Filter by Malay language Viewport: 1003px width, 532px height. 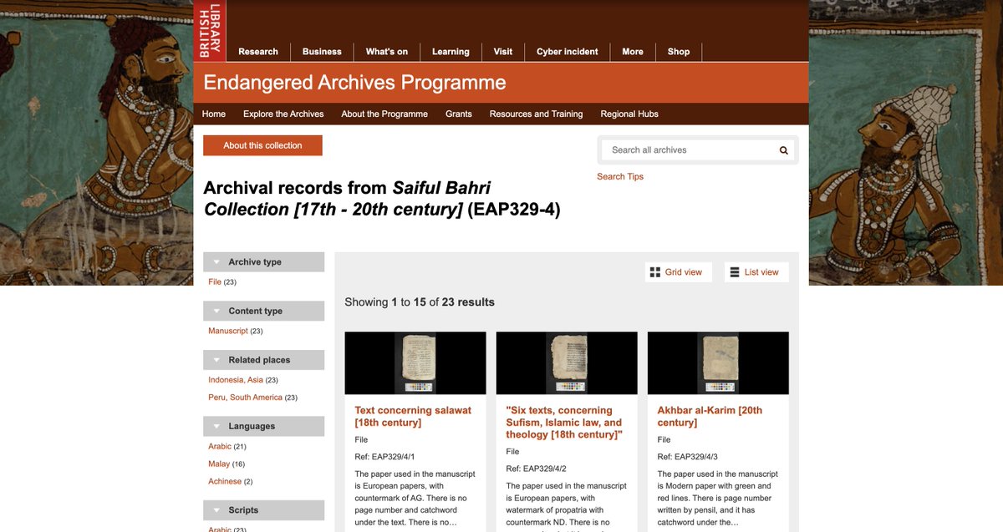tap(218, 464)
